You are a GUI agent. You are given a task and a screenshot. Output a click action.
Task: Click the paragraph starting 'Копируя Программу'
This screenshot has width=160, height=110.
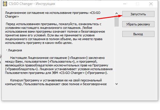56,82
